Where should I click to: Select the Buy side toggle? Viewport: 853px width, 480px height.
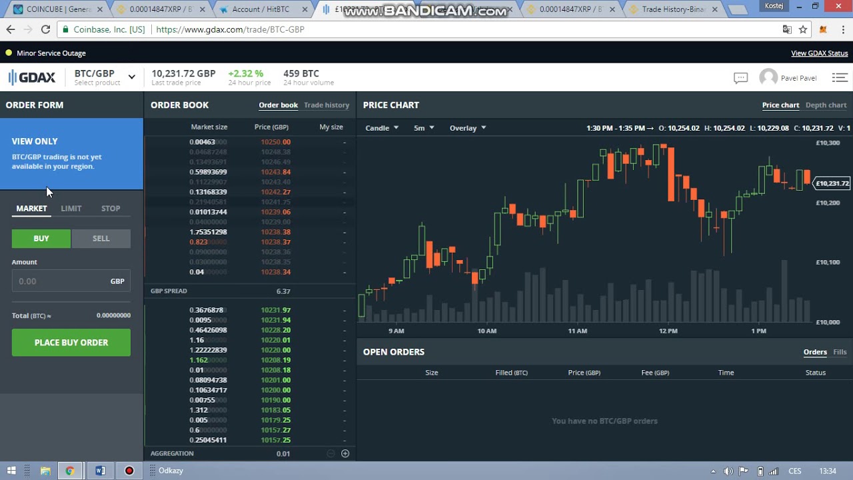41,239
